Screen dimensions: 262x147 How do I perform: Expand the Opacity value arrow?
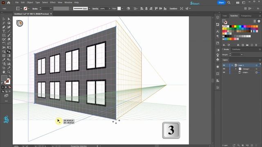(110, 9)
